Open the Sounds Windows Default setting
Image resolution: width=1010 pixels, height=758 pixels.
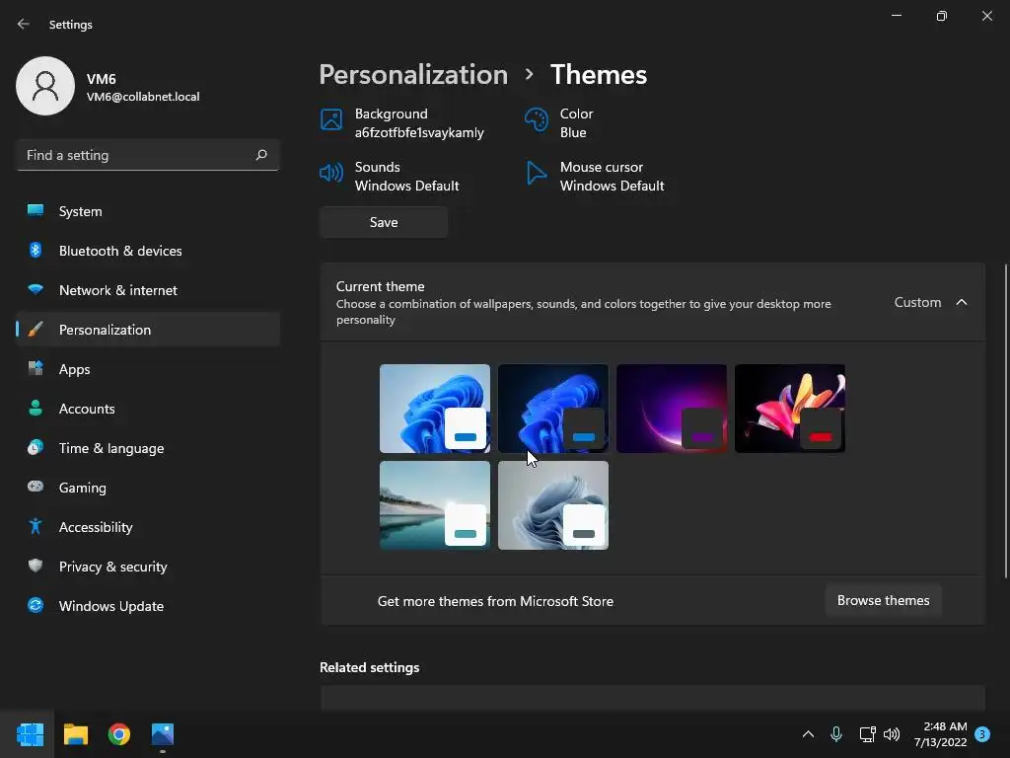point(389,176)
